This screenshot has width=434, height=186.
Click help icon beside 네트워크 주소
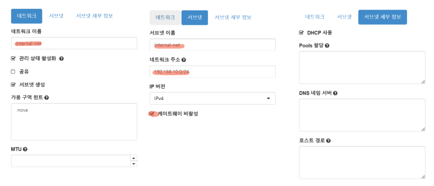click(x=184, y=60)
